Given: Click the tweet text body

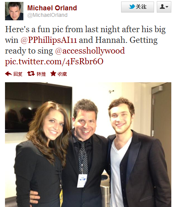Looking at the screenshot, I should coord(85,46).
